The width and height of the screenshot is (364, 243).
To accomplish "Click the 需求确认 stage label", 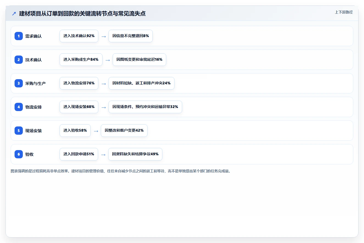I will pos(34,36).
